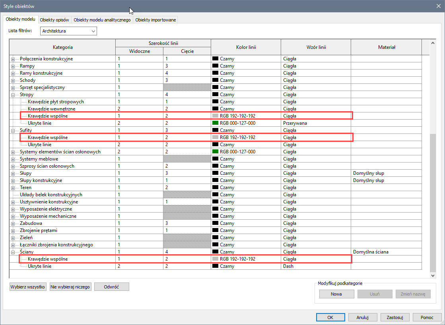Click Przerywana line pattern cell

click(295, 123)
